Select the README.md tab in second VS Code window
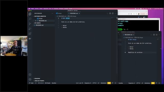Image resolution: width=164 pixels, height=92 pixels. pos(128,35)
